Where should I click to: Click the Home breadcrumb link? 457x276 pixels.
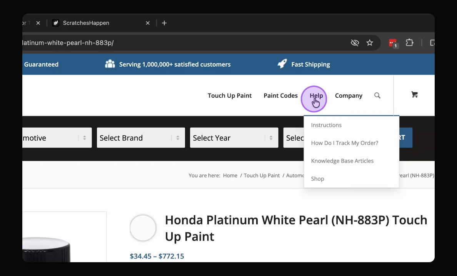click(230, 176)
